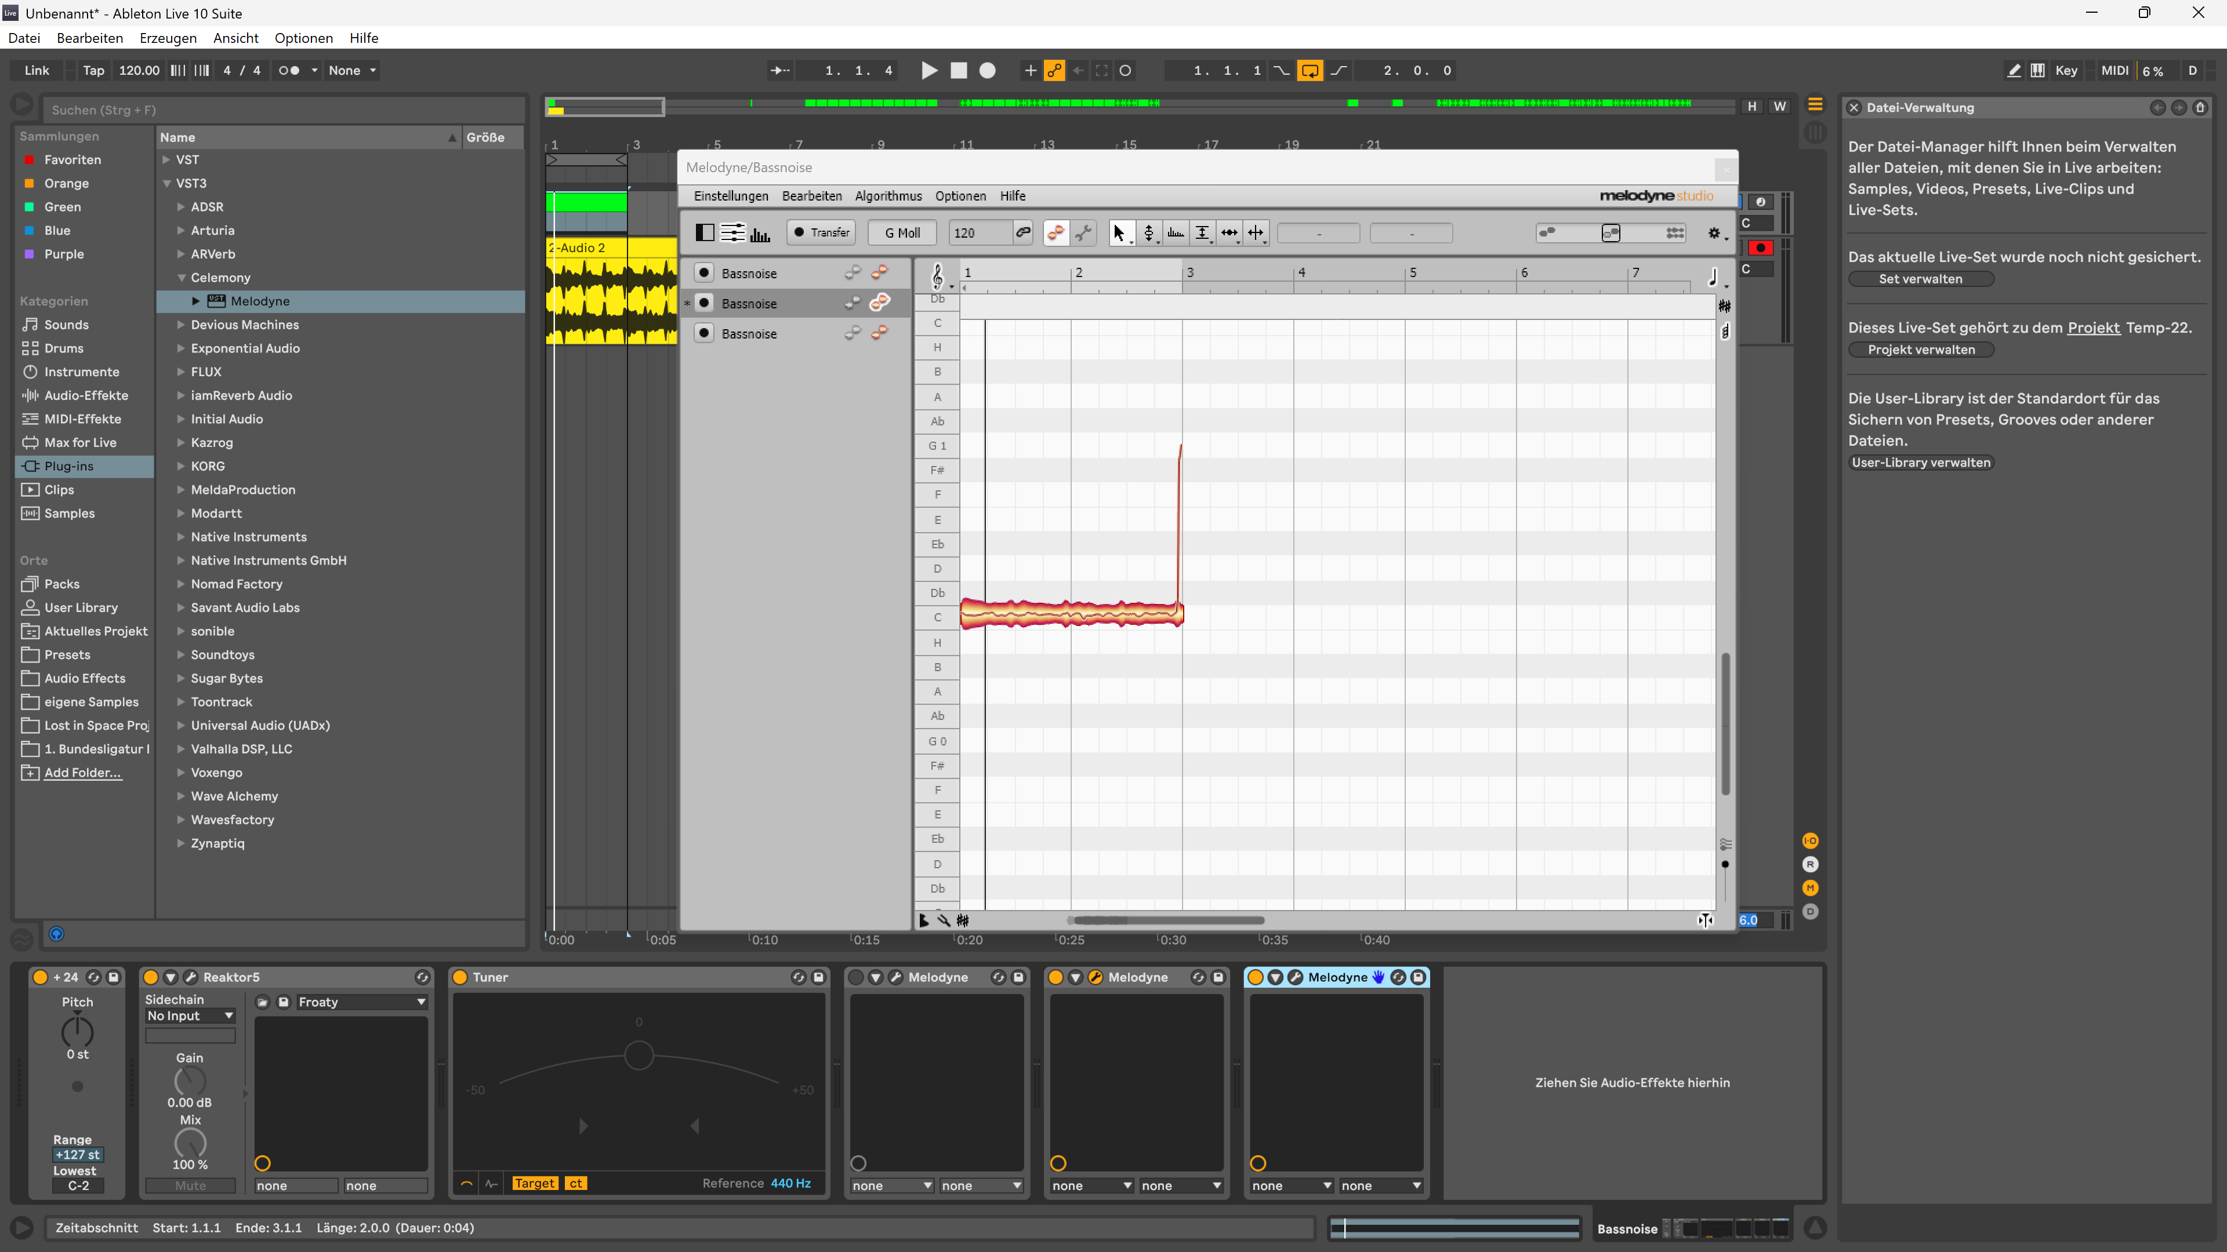The height and width of the screenshot is (1252, 2227).
Task: Toggle Melodyne's track pane view icon
Action: 705,232
